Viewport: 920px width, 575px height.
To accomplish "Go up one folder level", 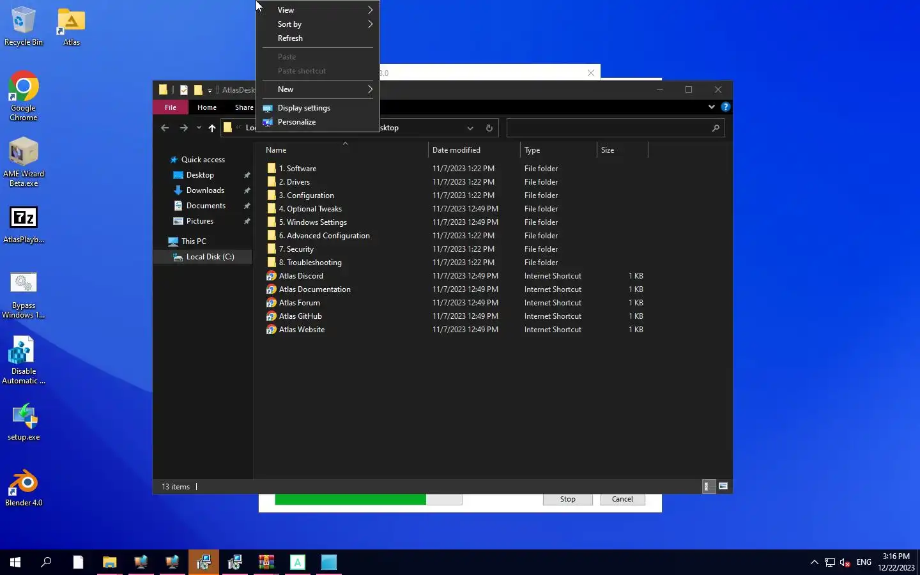I will [x=212, y=128].
